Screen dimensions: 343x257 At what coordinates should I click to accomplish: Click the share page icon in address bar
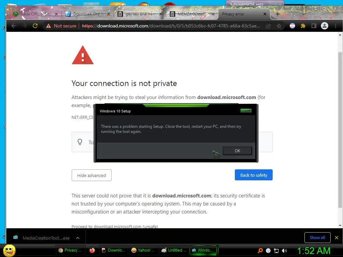[x=268, y=26]
